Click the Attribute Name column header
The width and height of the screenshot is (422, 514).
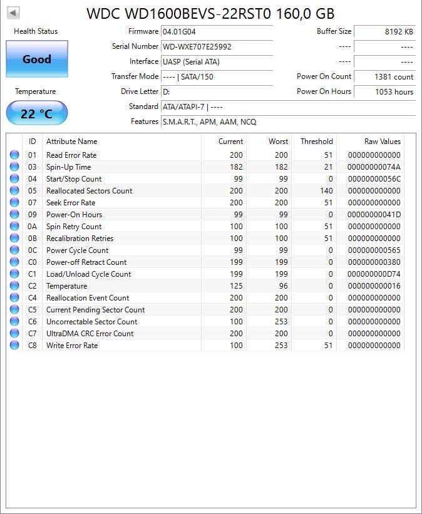(72, 141)
